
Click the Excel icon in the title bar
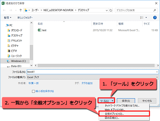(3, 3)
